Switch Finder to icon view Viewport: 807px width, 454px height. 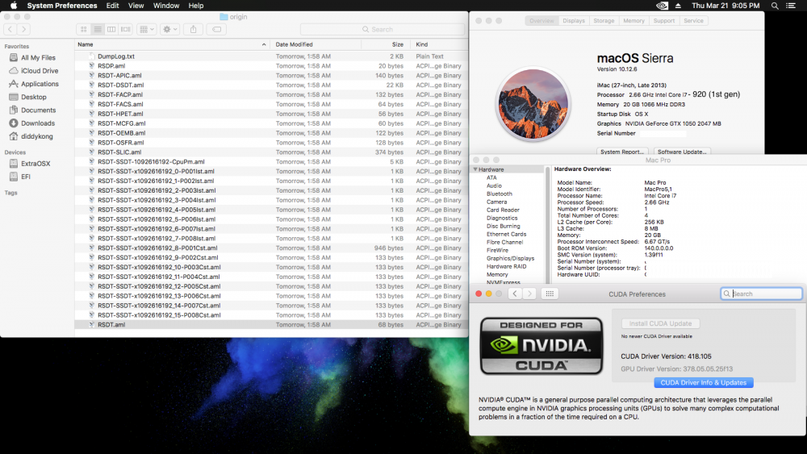click(84, 29)
